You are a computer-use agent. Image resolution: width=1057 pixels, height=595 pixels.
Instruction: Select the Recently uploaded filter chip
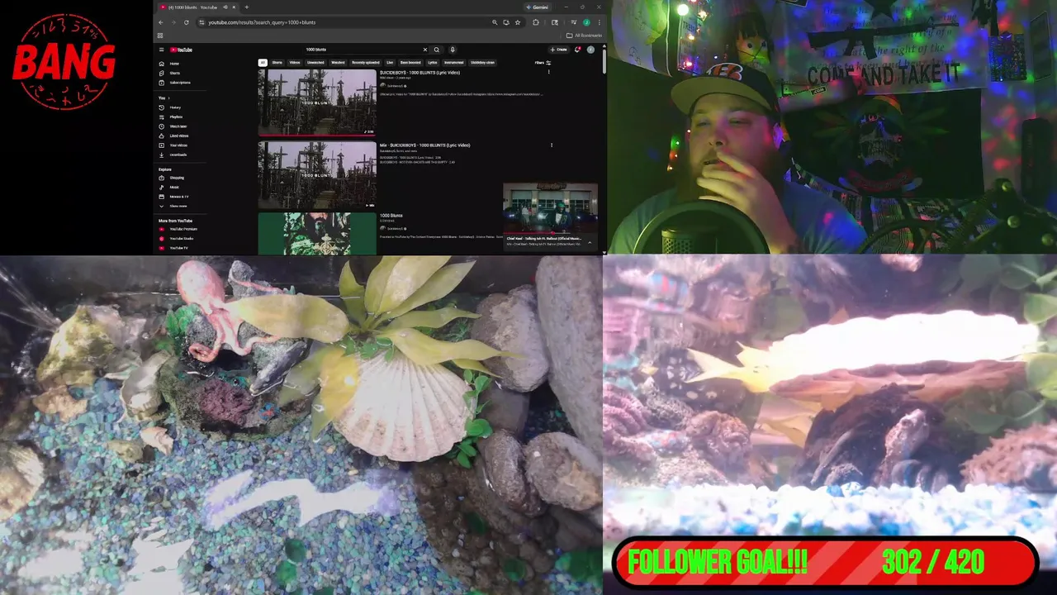(x=366, y=63)
